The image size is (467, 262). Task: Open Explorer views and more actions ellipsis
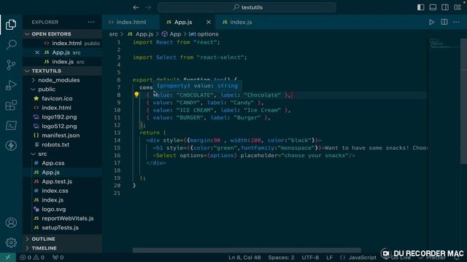[91, 22]
